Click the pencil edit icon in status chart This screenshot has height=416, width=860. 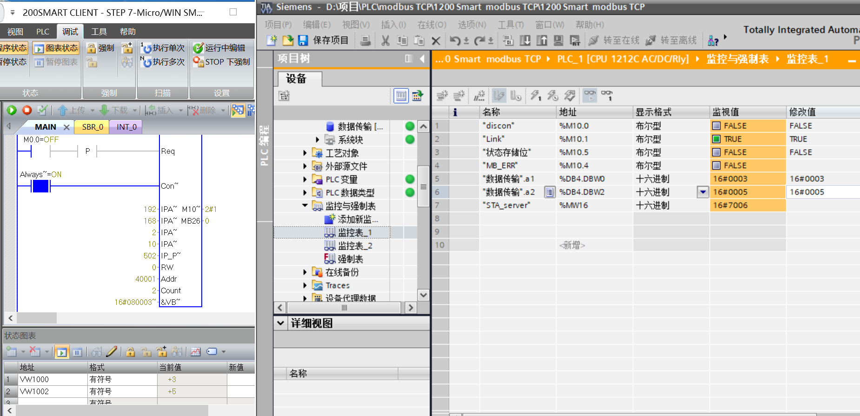pyautogui.click(x=112, y=352)
